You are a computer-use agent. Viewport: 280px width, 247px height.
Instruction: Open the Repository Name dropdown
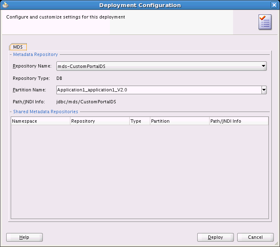[161, 66]
